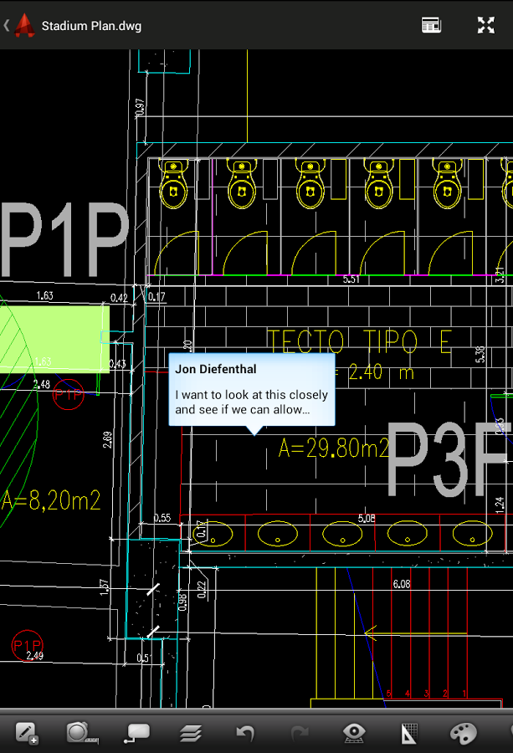
Task: Open the eye view options
Action: coord(354,733)
